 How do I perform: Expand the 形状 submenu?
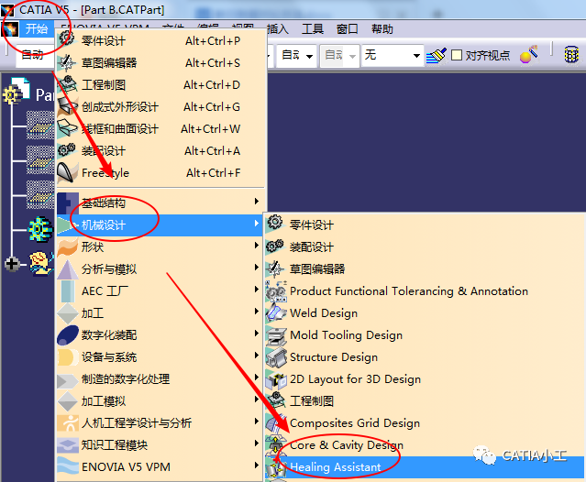click(160, 246)
